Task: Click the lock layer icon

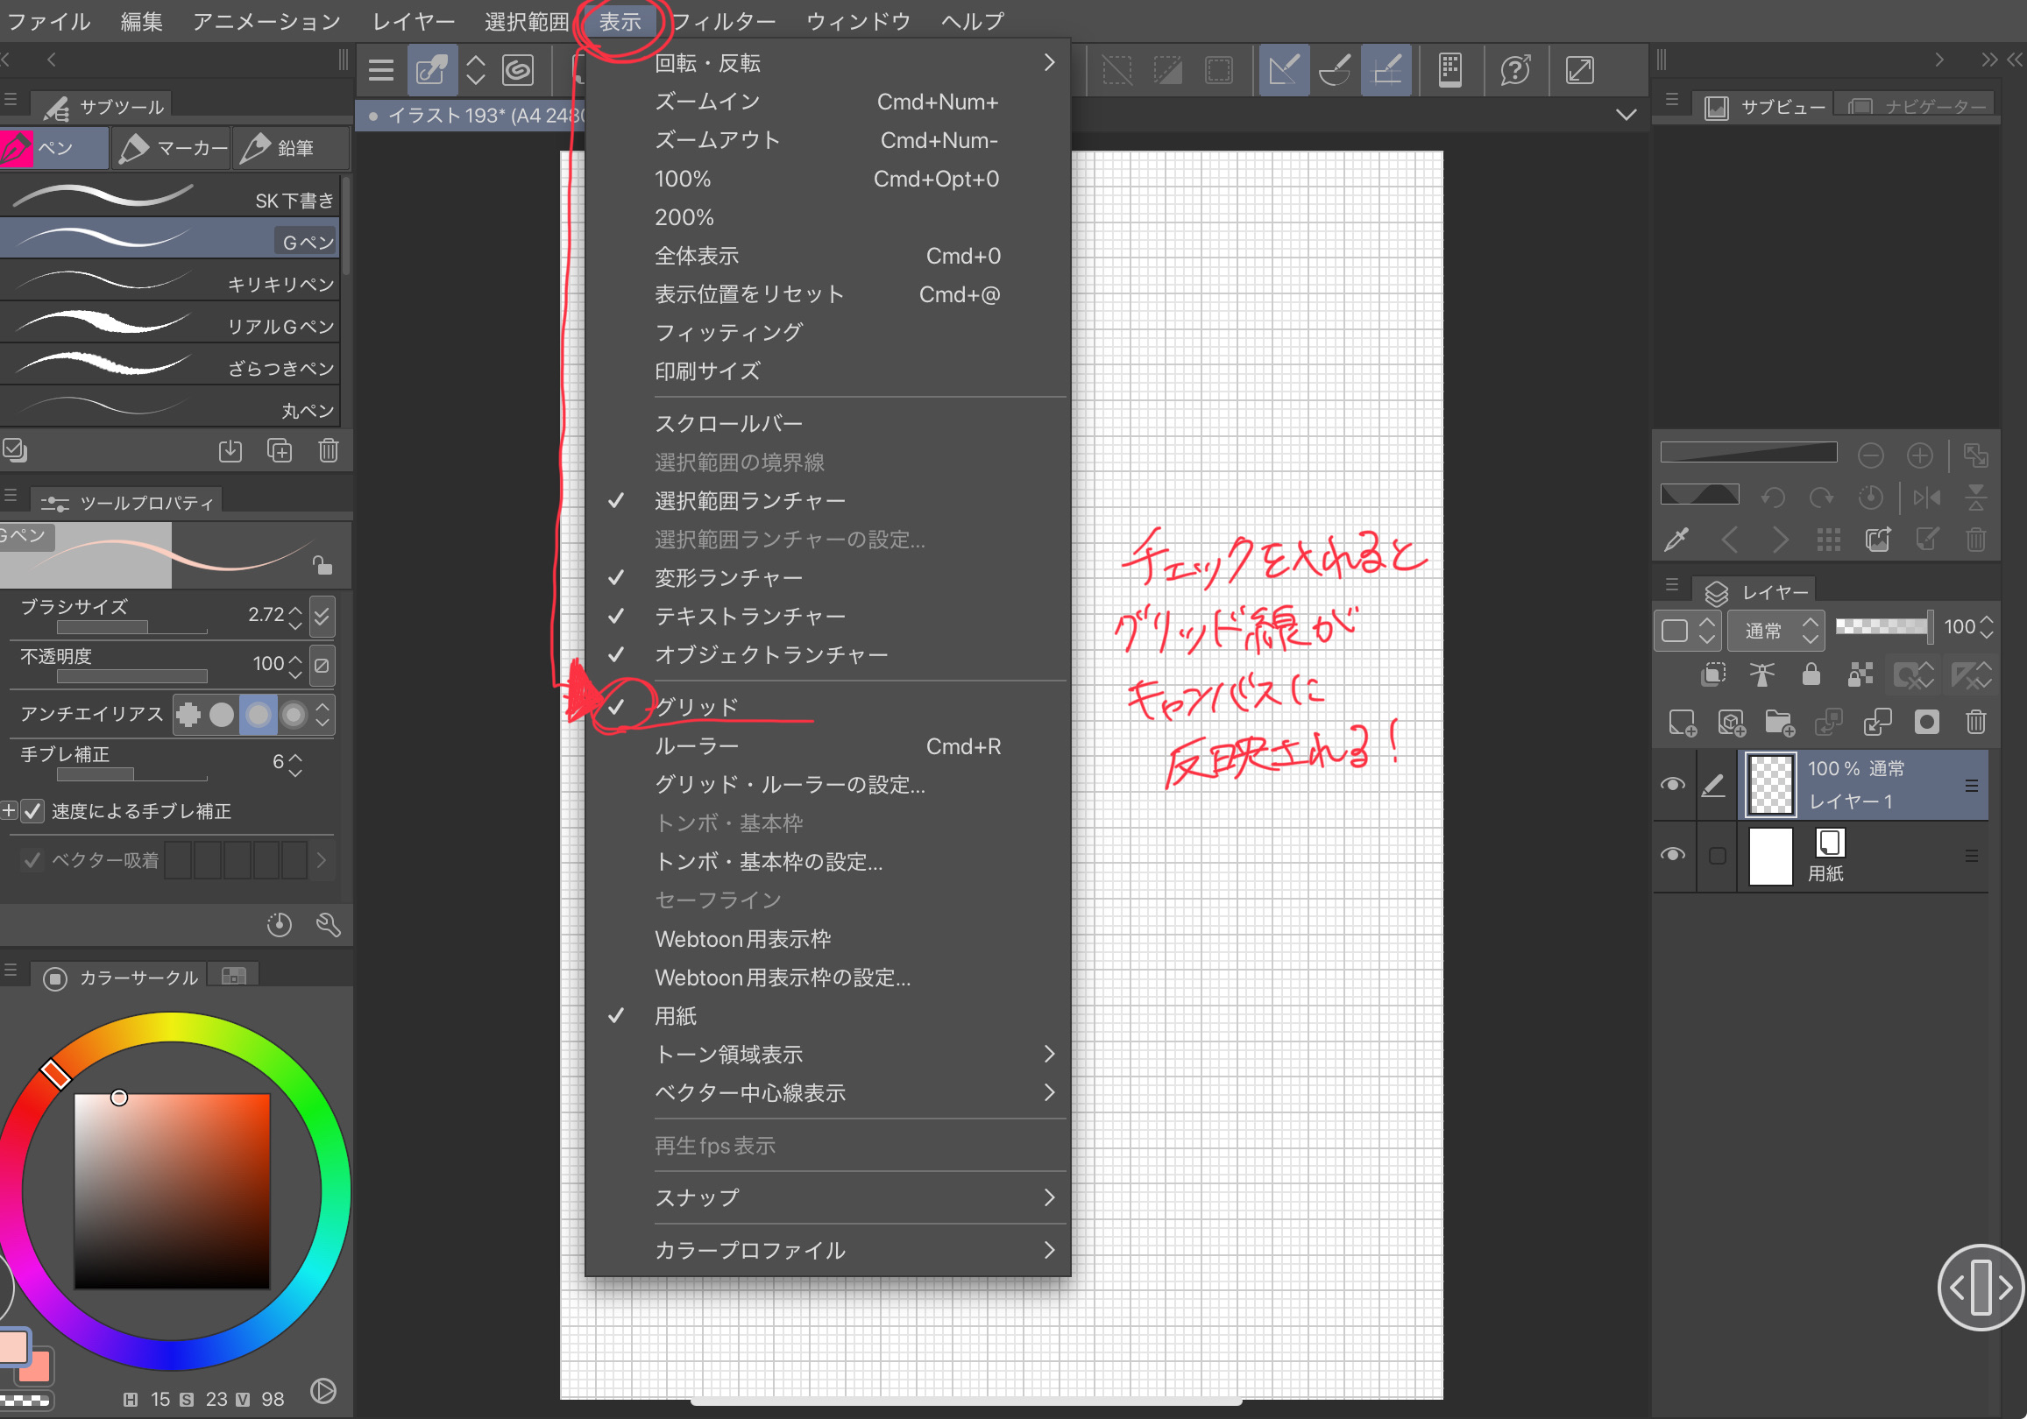Action: (x=1811, y=675)
